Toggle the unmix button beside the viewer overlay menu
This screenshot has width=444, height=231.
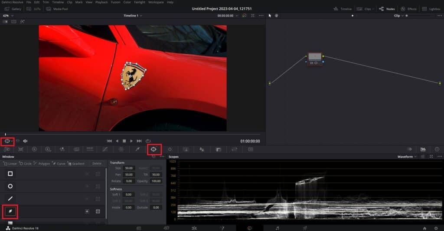(x=17, y=141)
